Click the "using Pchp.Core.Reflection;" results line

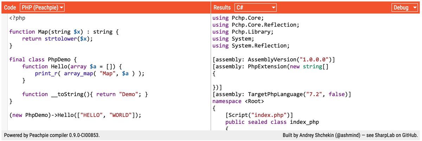(x=256, y=25)
